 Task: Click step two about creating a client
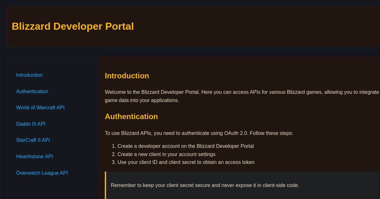click(x=166, y=154)
